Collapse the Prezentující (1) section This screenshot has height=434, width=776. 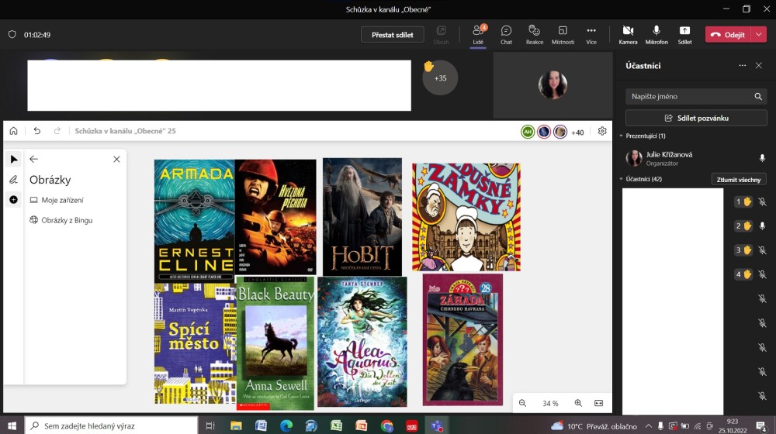(x=621, y=136)
